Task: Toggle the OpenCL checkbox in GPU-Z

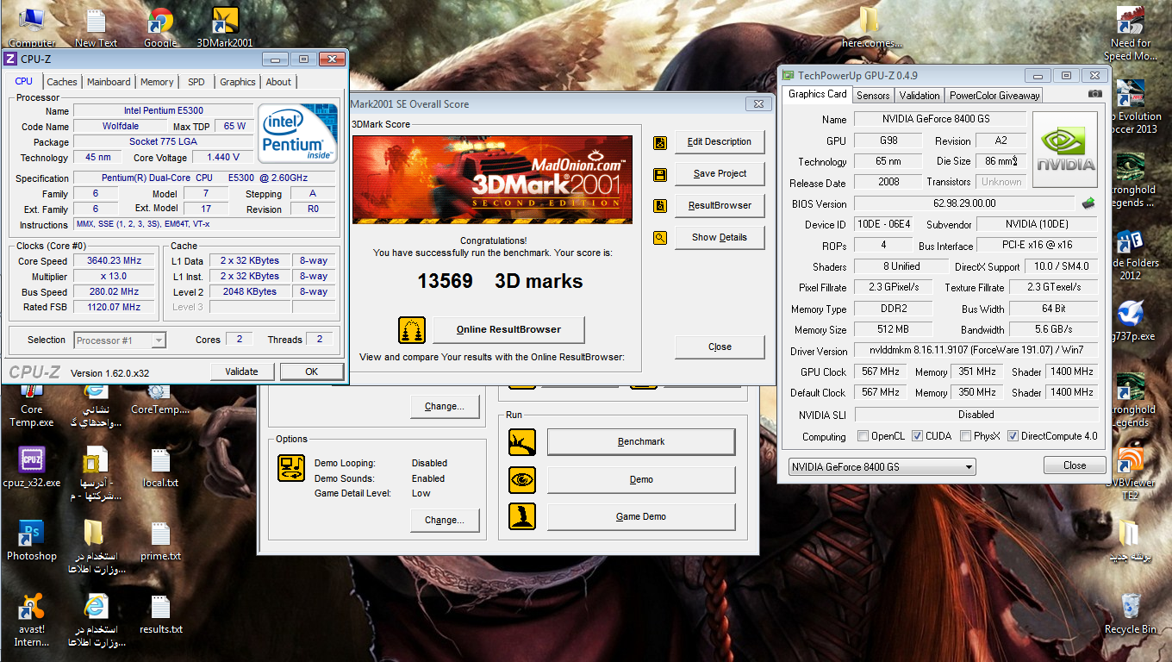Action: pos(863,436)
